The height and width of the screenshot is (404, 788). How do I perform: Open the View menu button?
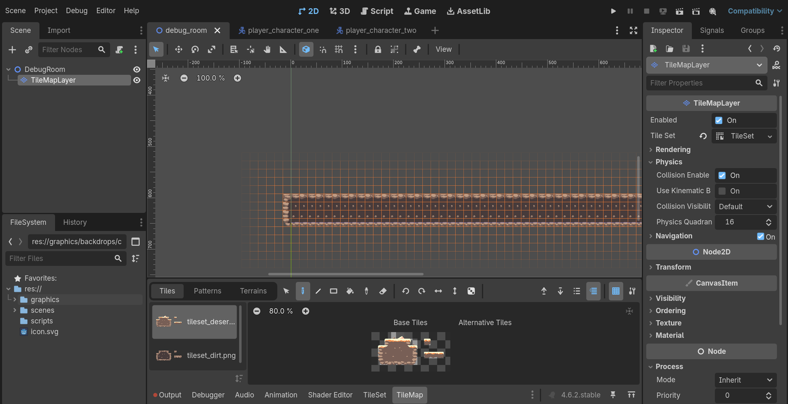point(443,49)
